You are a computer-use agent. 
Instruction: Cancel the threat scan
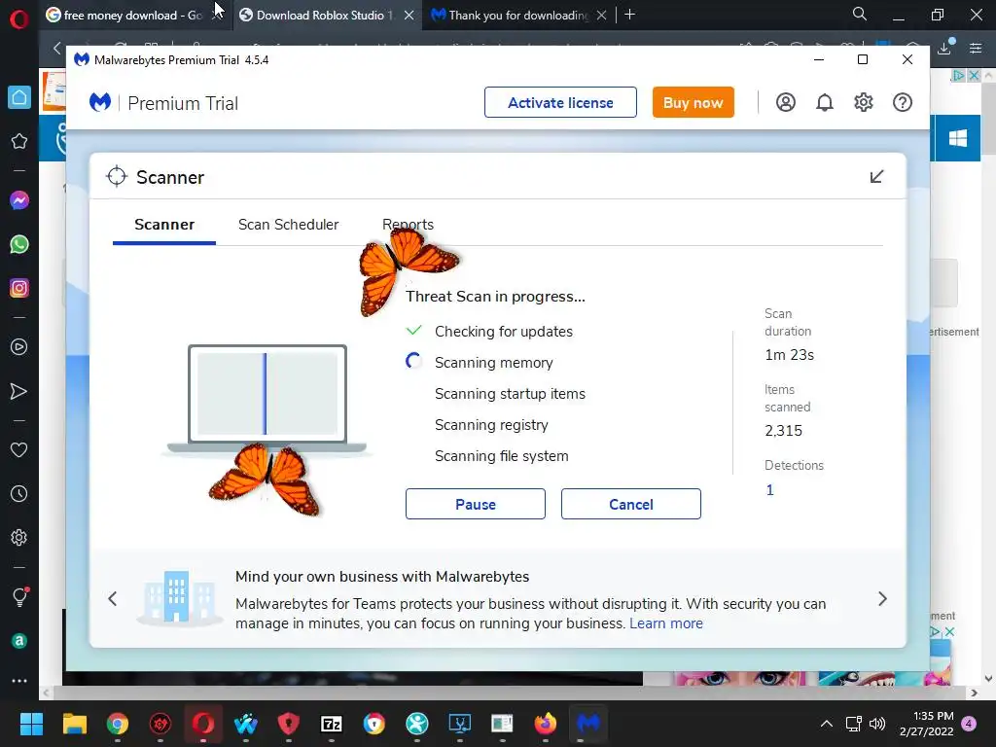[630, 504]
